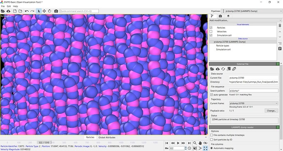The width and height of the screenshot is (283, 151).
Task: Click the animation timeline slider handle
Action: point(44,142)
